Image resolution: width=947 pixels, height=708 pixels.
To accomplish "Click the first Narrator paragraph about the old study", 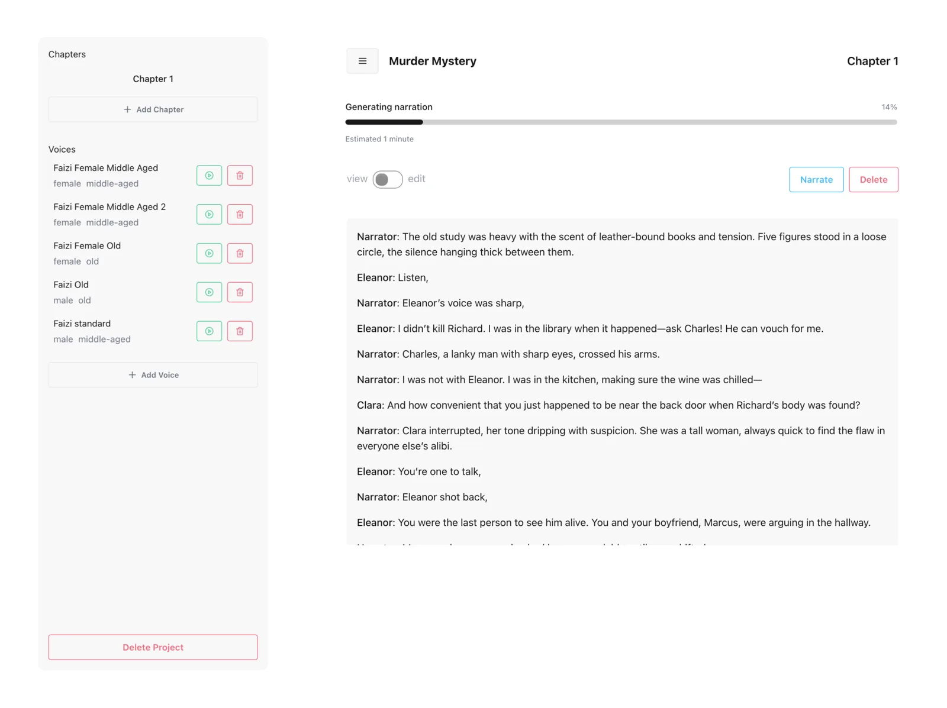I will click(x=621, y=244).
